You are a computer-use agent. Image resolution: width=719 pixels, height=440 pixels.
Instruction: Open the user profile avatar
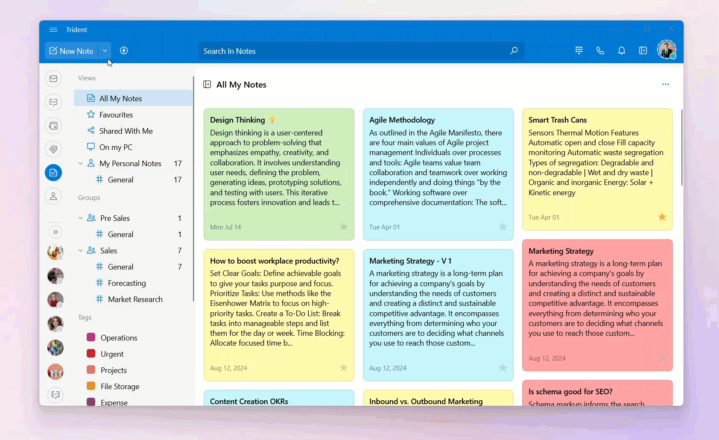(666, 50)
